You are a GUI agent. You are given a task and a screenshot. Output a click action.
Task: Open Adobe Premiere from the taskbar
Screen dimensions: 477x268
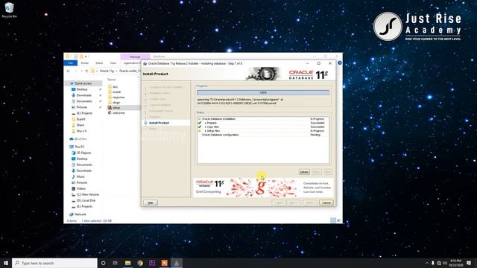point(152,263)
